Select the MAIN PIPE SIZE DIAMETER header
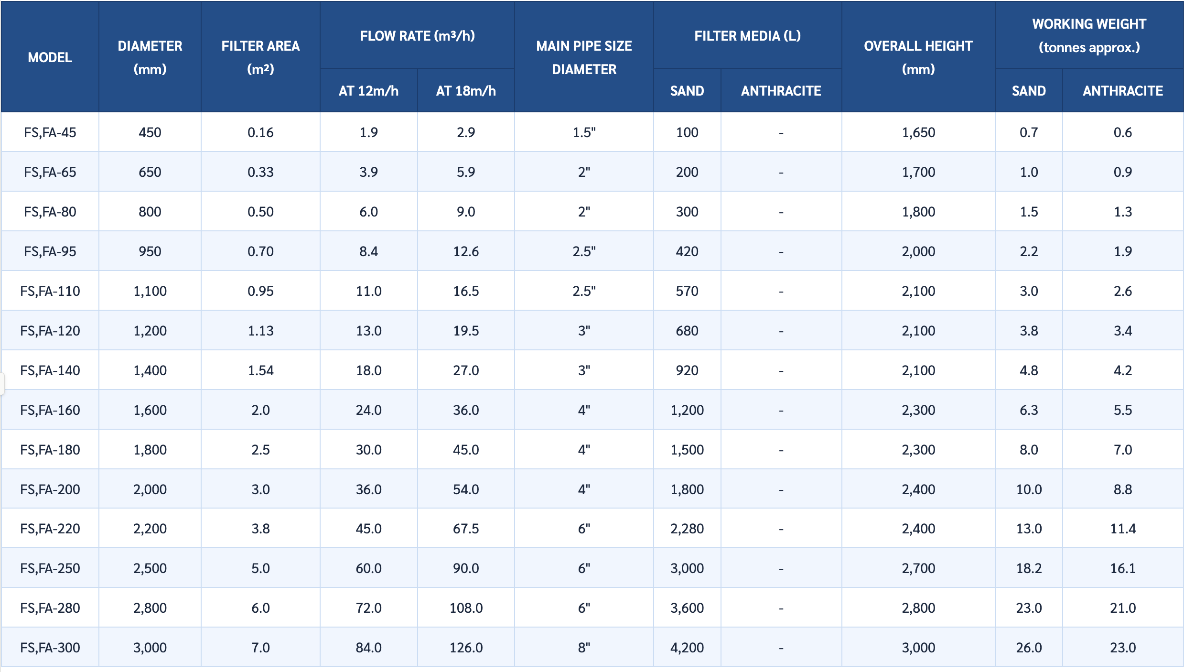This screenshot has width=1184, height=672. [584, 57]
